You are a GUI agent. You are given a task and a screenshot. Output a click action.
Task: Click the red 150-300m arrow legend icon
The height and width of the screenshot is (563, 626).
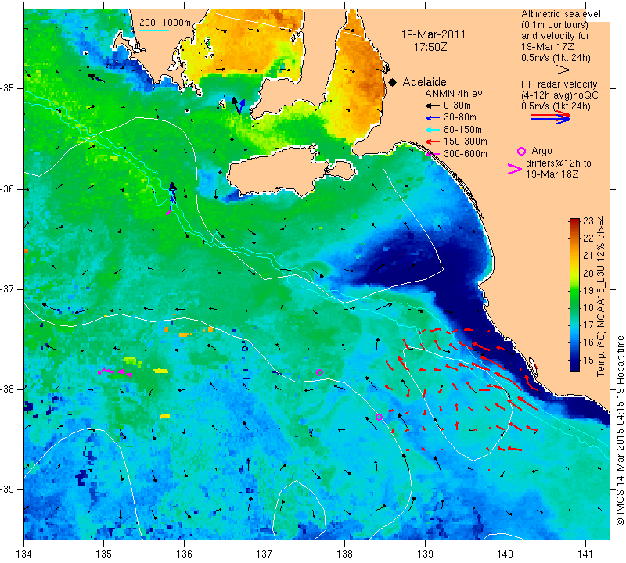tap(432, 142)
